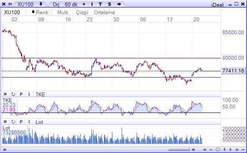This screenshot has height=153, width=247.
Task: Click the scroll-right arrow beside the scrollbar
Action: pos(194,150)
